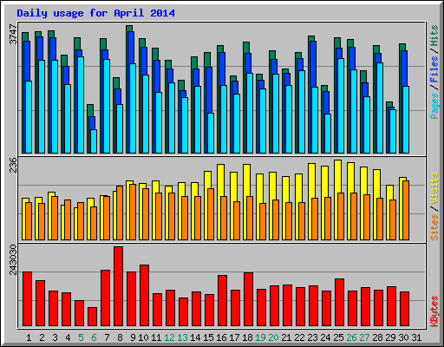Click the orange Sites bar for day 19
Image resolution: width=444 pixels, height=347 pixels.
[263, 221]
